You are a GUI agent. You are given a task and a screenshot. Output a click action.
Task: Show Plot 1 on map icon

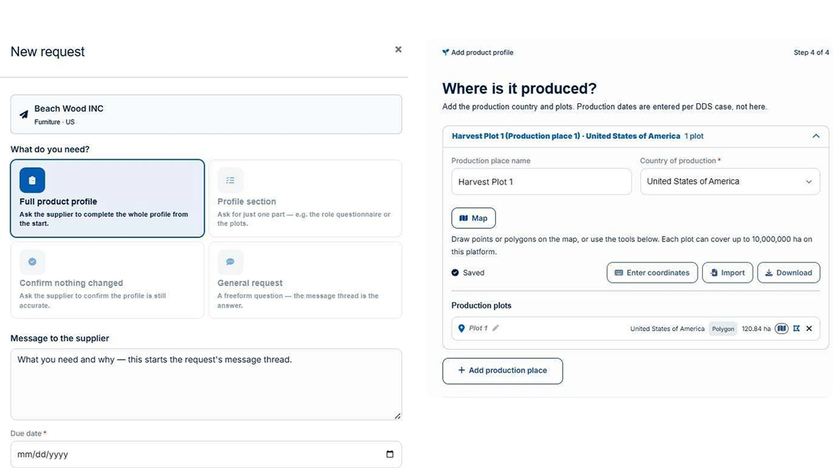click(781, 329)
